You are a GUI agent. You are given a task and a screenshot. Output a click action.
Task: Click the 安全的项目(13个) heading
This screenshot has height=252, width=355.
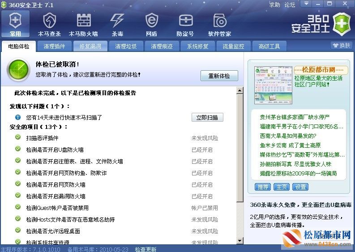(38, 127)
